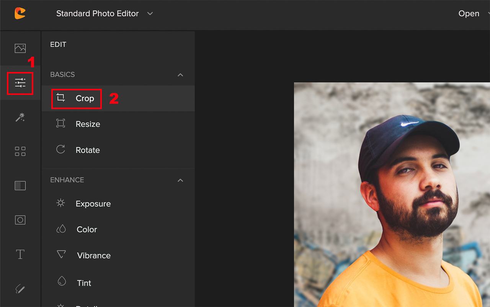Open the Resize tool

click(88, 124)
